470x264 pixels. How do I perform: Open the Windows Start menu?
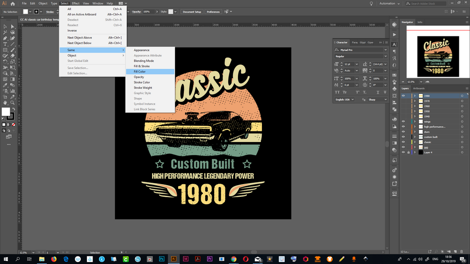point(6,259)
